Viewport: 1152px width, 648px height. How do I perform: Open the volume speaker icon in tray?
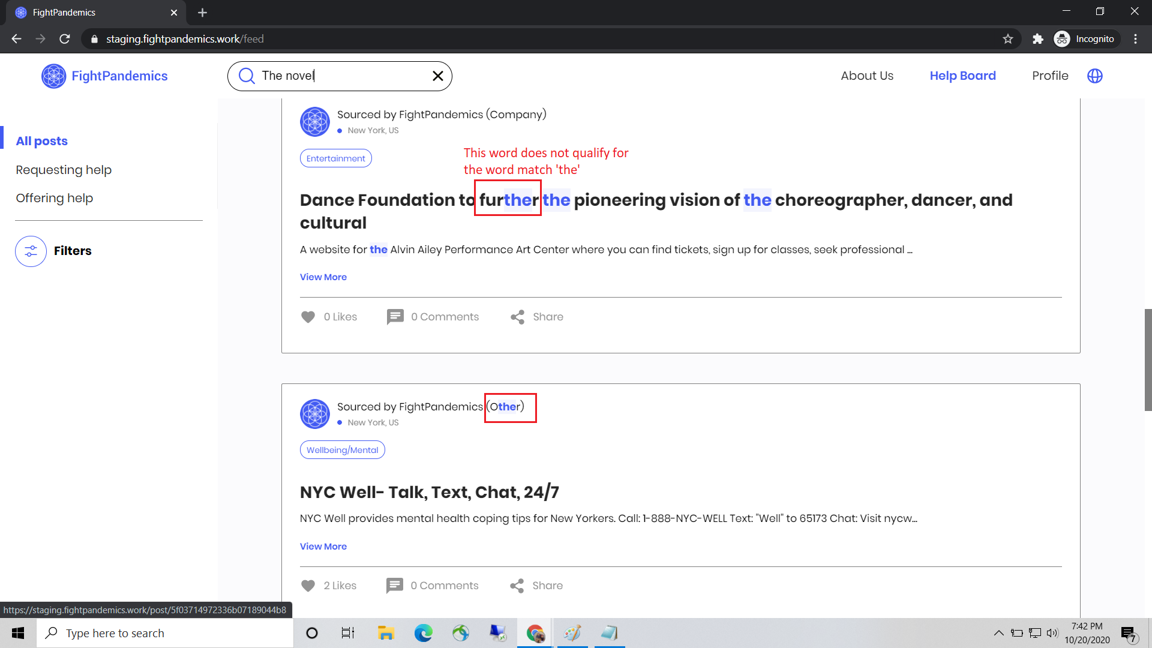[x=1052, y=633]
